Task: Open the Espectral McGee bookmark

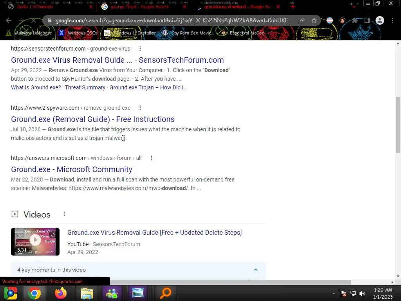Action: pyautogui.click(x=242, y=33)
